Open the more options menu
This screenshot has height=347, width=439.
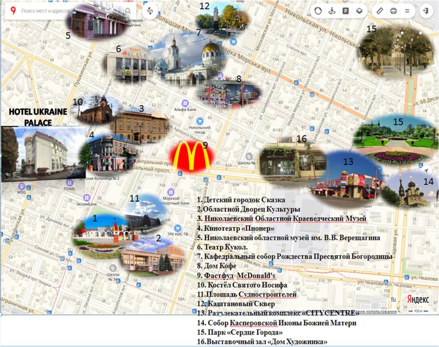407,11
